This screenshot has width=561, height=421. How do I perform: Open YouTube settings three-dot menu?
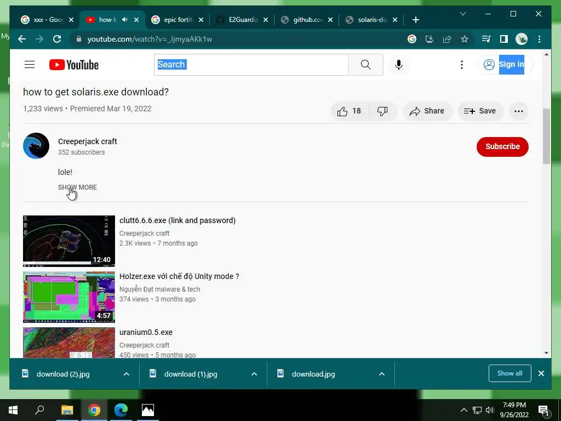point(461,65)
